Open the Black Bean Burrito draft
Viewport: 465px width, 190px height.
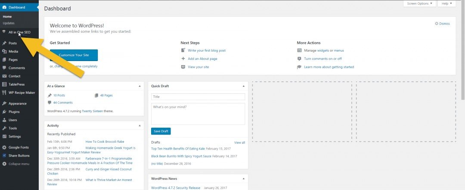click(181, 156)
